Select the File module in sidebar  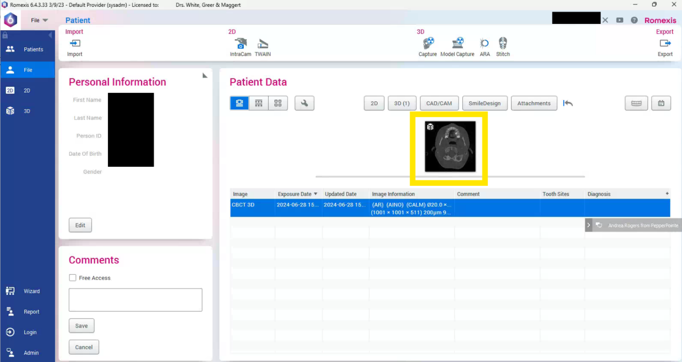tap(27, 70)
